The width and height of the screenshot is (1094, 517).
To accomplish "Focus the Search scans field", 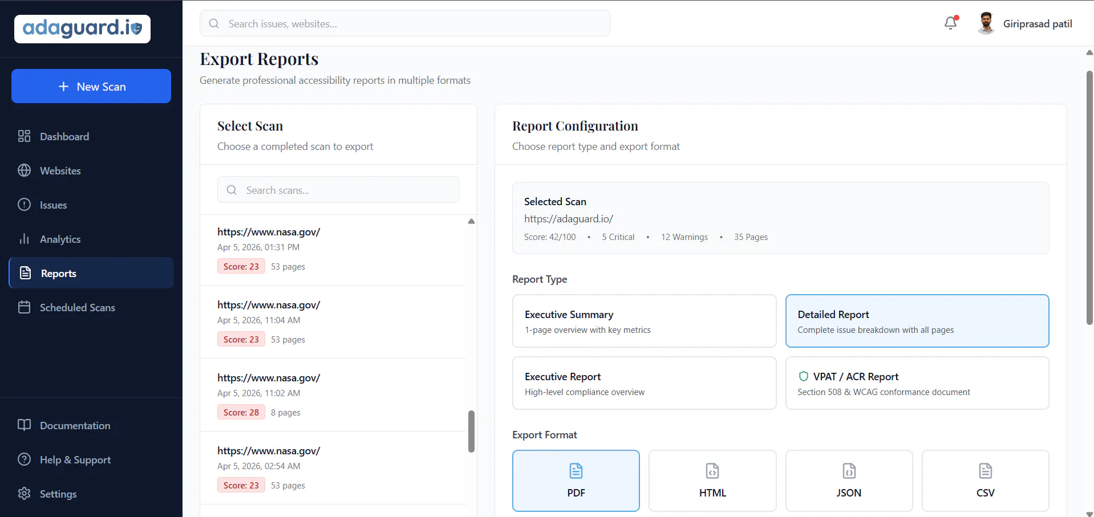I will 338,190.
